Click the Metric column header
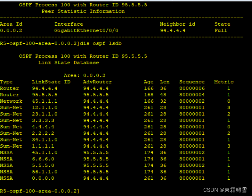Viewport: 252px width, 196px height. 224,82
